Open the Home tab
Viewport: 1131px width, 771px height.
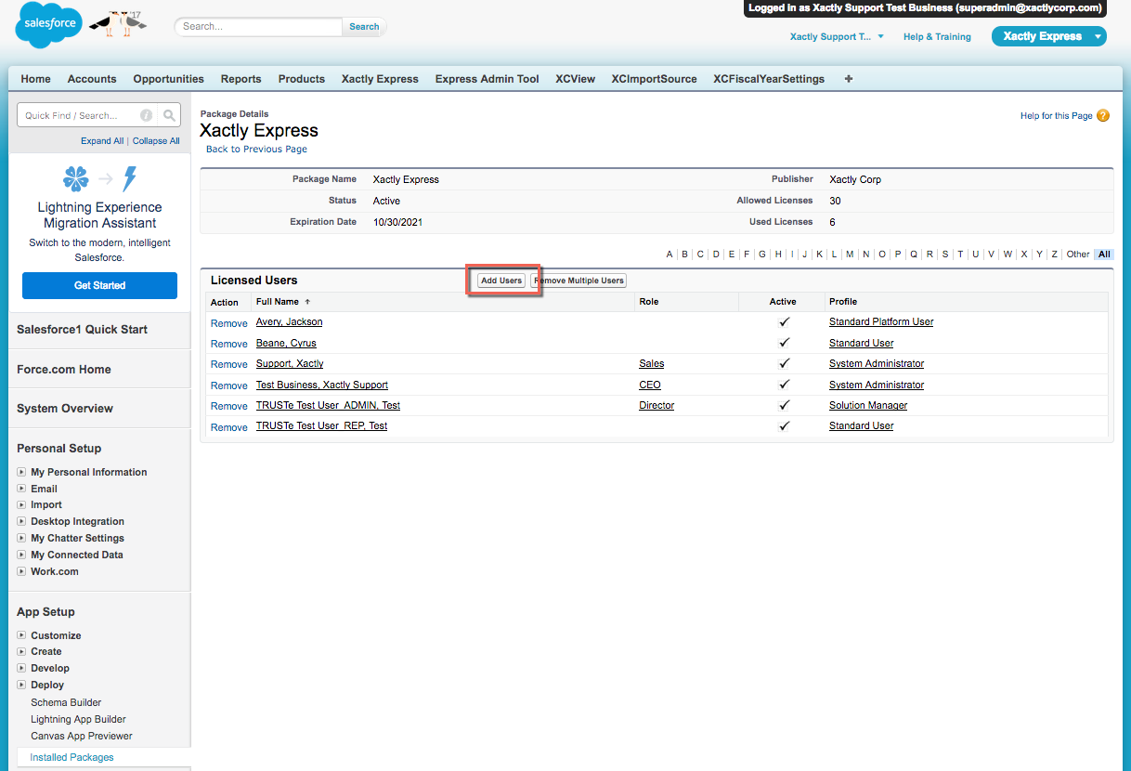36,79
